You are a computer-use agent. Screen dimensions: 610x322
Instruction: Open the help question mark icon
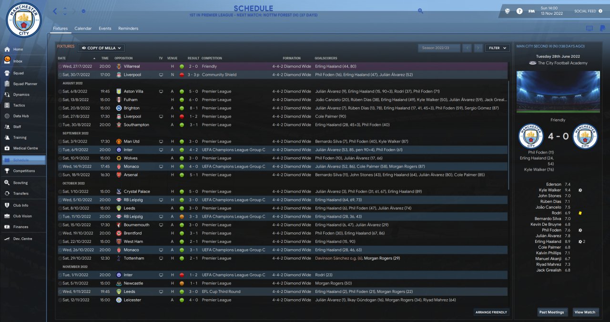519,11
